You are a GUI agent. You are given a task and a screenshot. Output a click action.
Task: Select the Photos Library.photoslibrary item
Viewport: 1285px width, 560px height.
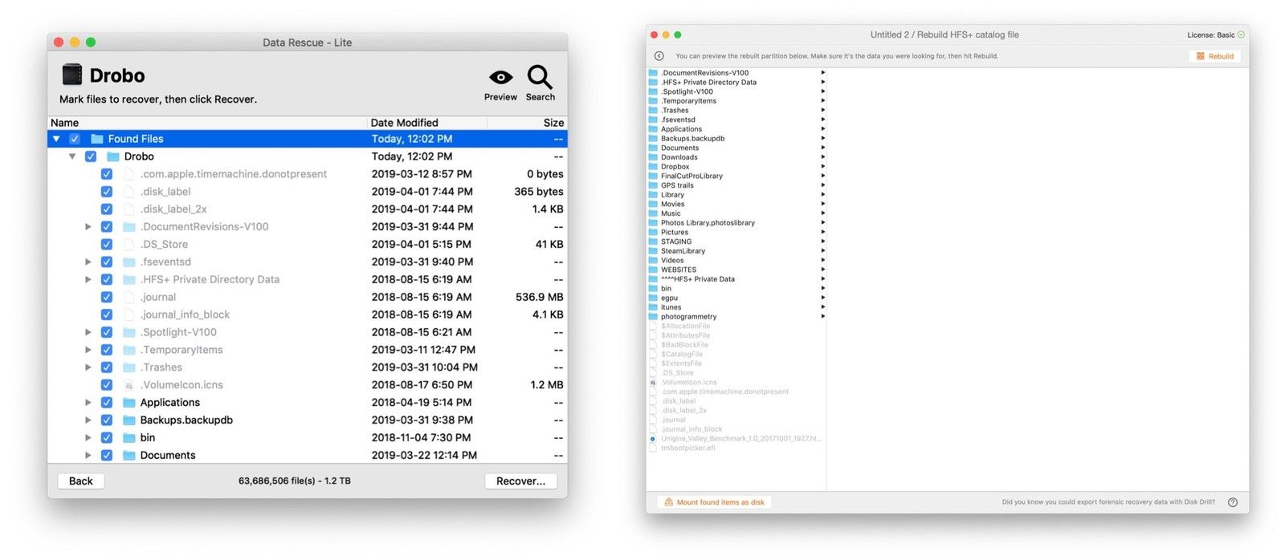(x=708, y=223)
